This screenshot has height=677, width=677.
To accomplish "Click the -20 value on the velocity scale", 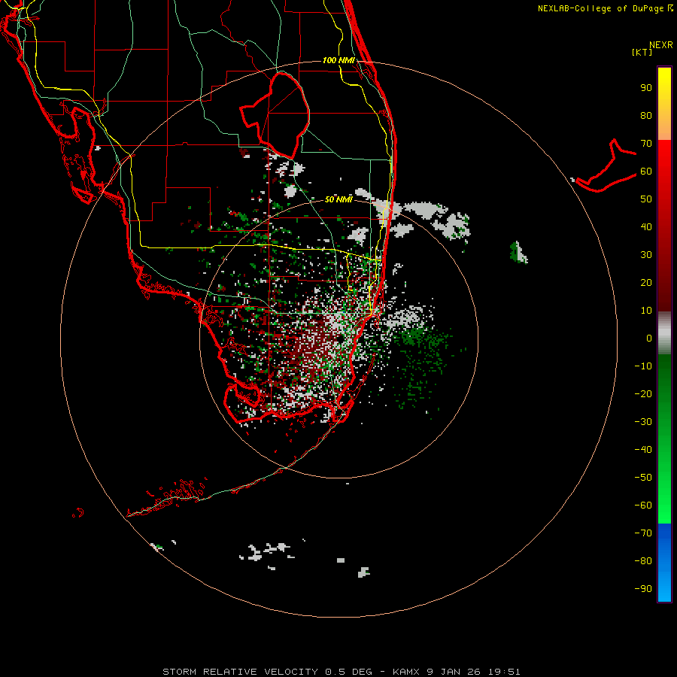I will pyautogui.click(x=643, y=393).
